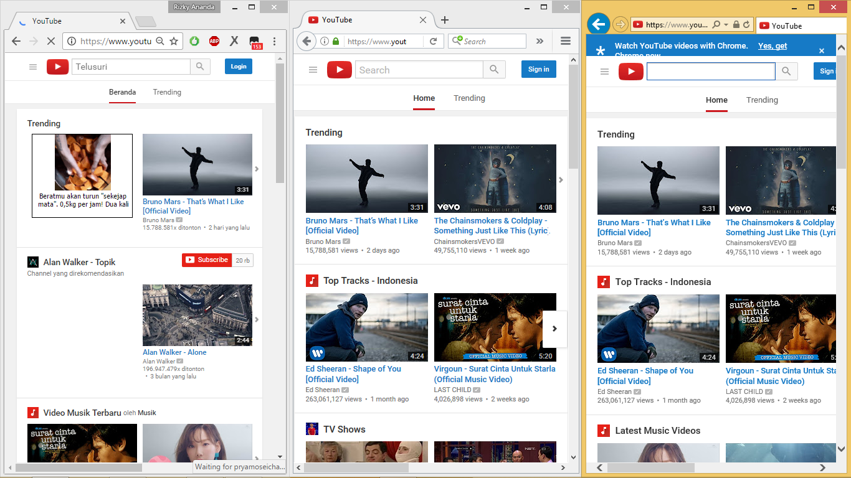Close the YouTube tab in Firefox

pos(423,20)
